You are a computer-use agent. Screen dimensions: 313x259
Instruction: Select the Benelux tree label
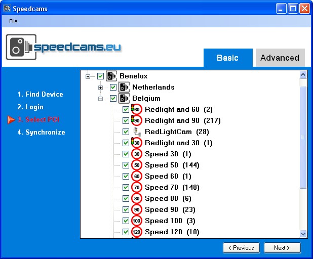pyautogui.click(x=133, y=76)
